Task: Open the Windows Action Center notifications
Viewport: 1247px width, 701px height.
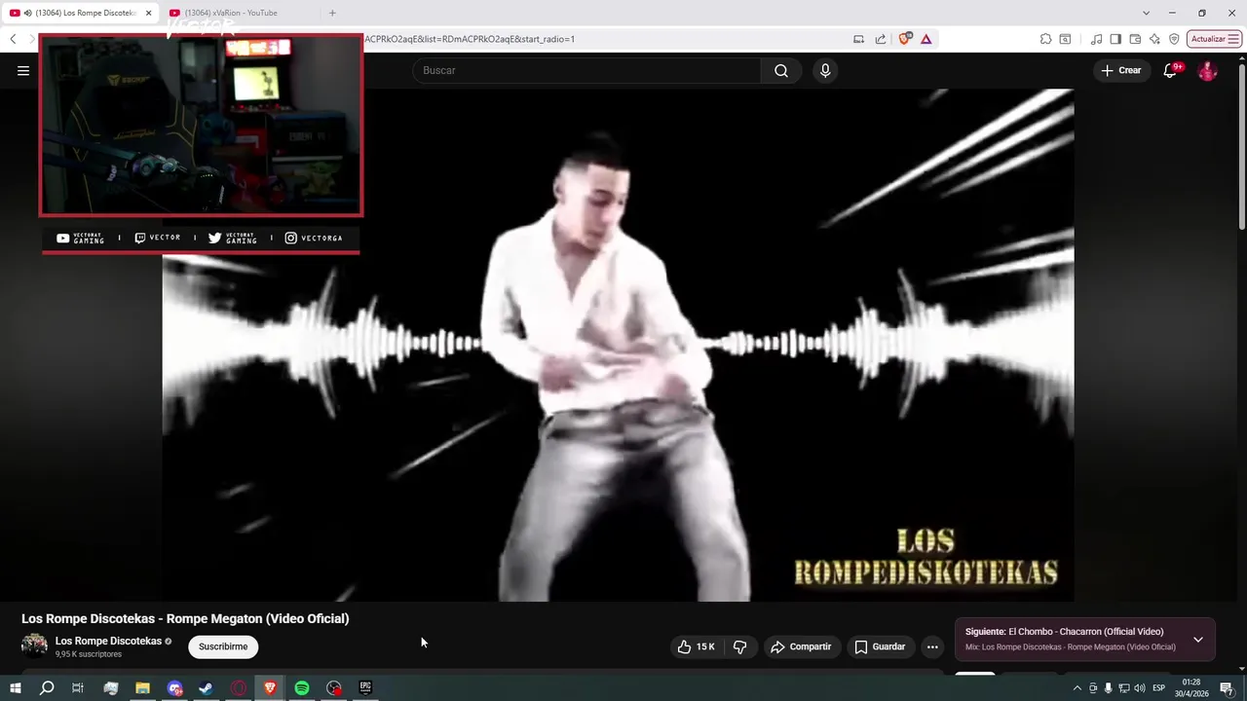Action: click(x=1227, y=688)
